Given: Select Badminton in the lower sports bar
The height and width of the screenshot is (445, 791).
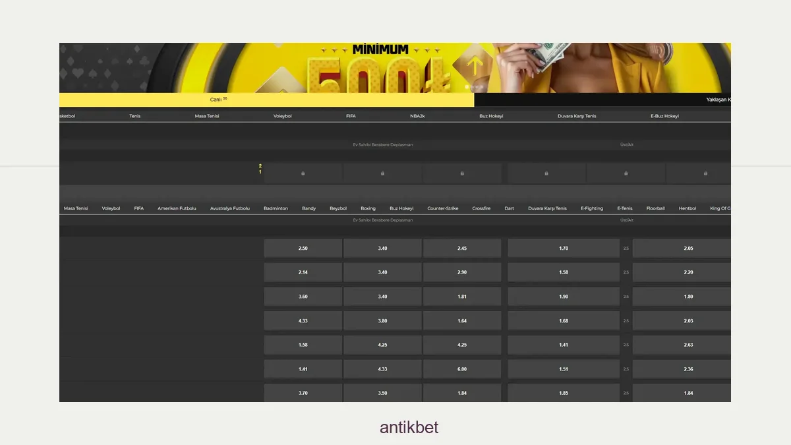Looking at the screenshot, I should point(276,208).
